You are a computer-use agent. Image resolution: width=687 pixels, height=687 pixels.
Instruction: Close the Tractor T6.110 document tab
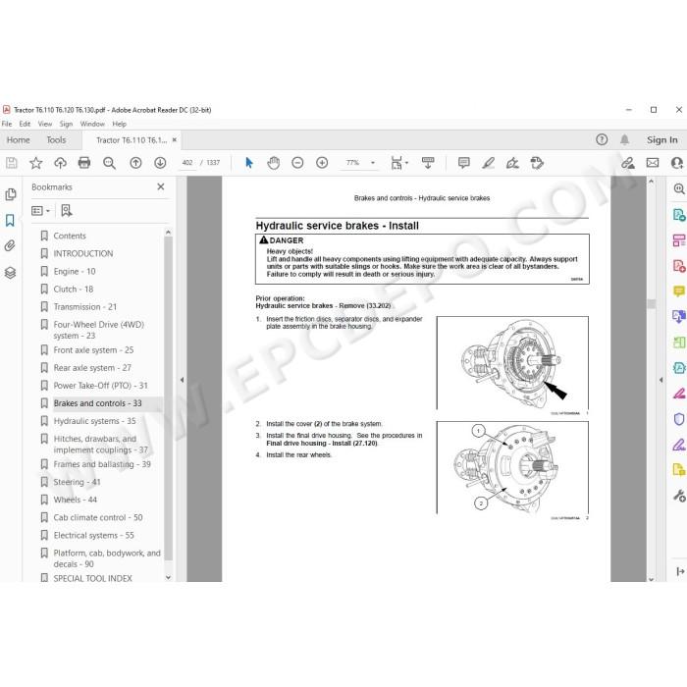point(175,139)
